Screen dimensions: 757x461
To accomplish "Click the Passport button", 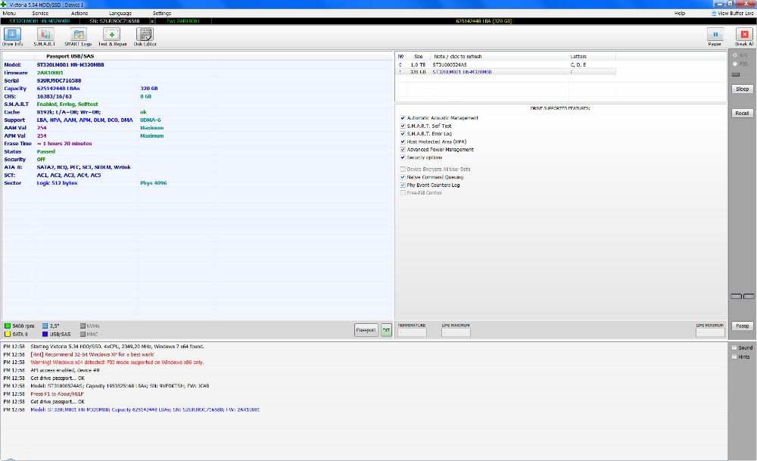I will 366,330.
